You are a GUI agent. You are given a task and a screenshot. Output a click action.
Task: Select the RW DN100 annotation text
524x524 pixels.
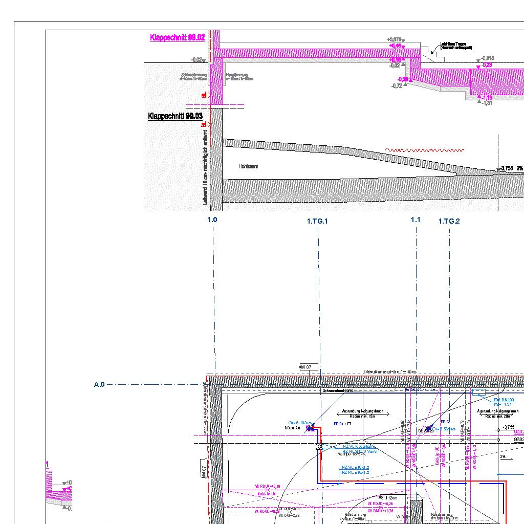click(504, 400)
